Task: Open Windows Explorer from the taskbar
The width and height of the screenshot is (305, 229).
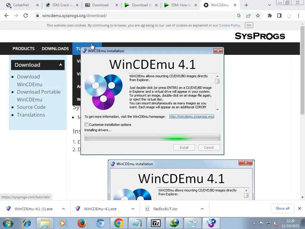Action: (45, 223)
